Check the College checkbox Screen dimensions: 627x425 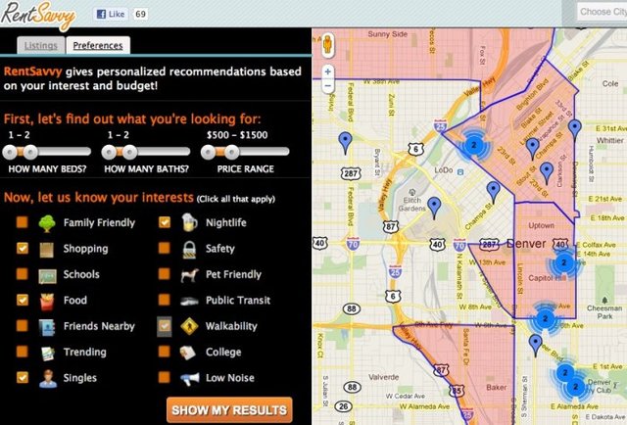point(164,352)
